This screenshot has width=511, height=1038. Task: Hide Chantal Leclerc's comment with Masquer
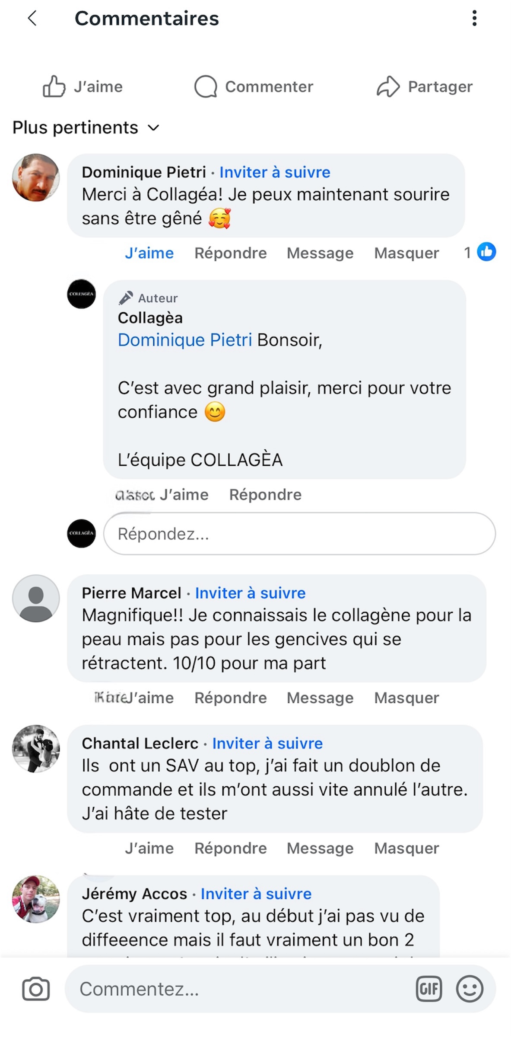point(406,848)
